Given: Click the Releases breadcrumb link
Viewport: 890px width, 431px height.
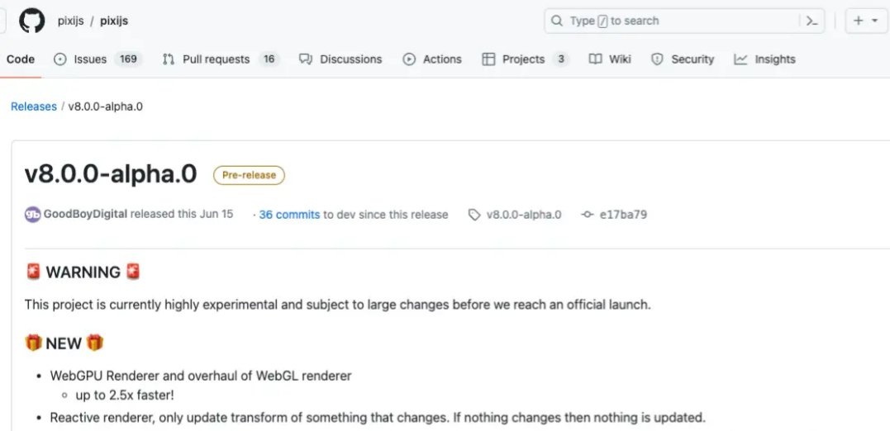Looking at the screenshot, I should coord(34,107).
